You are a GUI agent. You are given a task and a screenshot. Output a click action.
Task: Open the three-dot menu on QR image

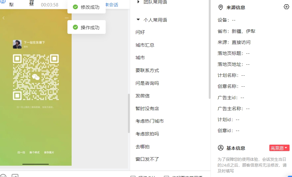[66, 18]
